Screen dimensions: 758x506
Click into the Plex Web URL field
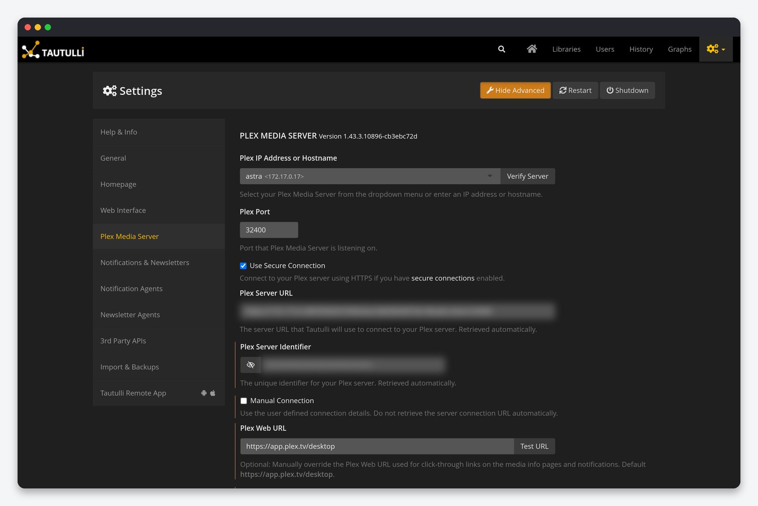(377, 446)
